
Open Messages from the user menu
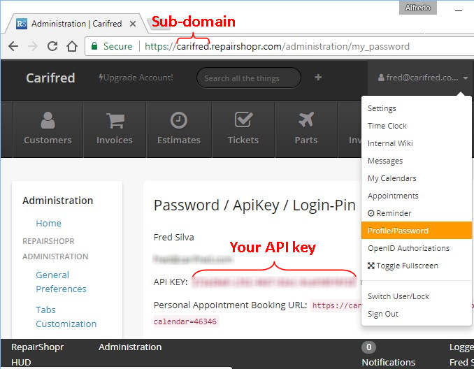tap(417, 161)
